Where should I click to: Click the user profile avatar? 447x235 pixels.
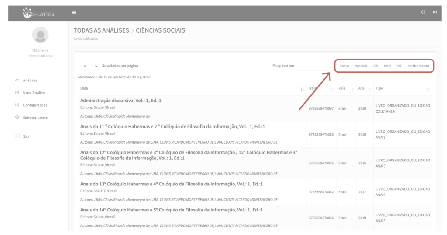pos(40,35)
